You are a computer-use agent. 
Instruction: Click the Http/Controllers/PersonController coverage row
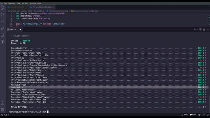click(x=109, y=55)
